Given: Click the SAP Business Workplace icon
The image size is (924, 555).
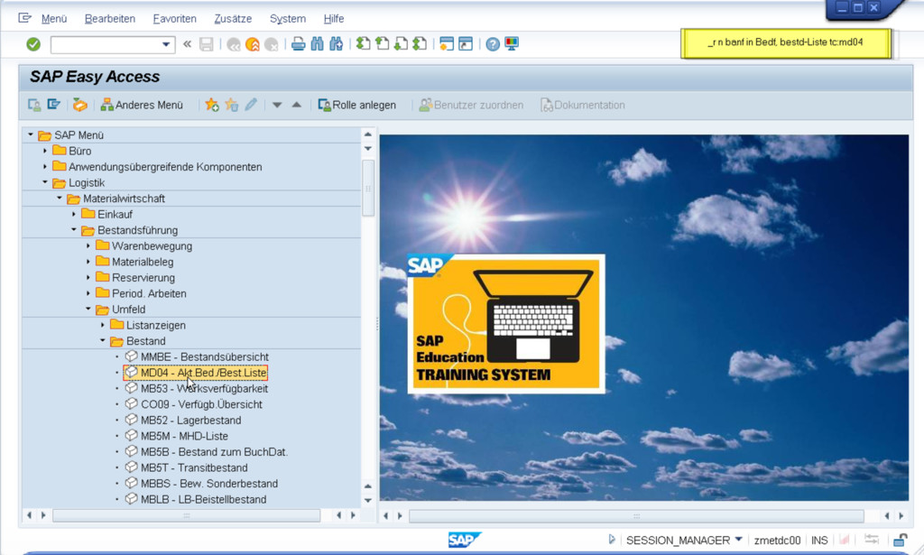Looking at the screenshot, I should 79,105.
